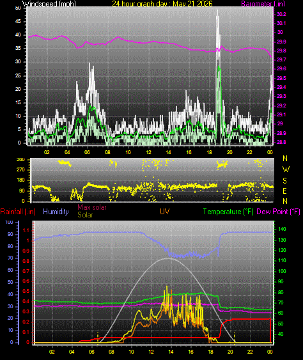Screen dimensions: 303x360
Task: Click the Solar legend label
Action: coord(85,215)
